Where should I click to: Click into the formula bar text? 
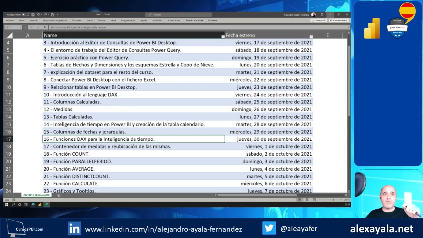(x=198, y=27)
